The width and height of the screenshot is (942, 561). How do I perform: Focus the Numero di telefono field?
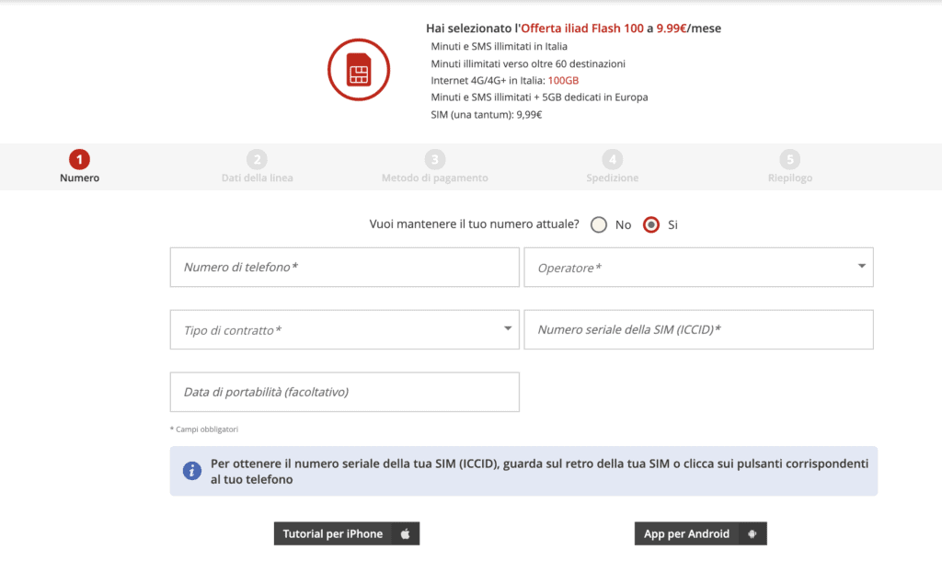pyautogui.click(x=344, y=268)
